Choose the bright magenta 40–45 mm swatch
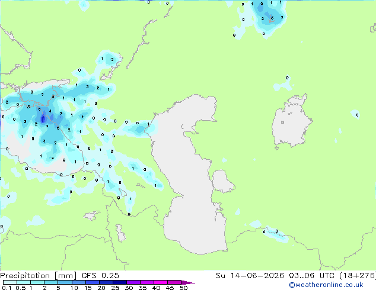Viewport: 376px width, 290px height. point(161,282)
